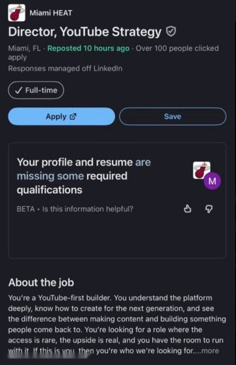Click the About the job heading
The image size is (236, 365).
(x=41, y=282)
